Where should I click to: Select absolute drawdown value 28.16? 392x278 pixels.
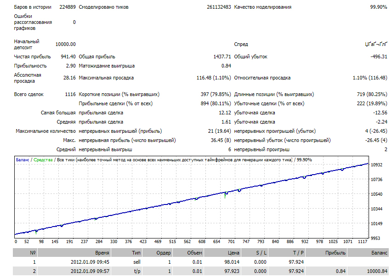tap(69, 78)
